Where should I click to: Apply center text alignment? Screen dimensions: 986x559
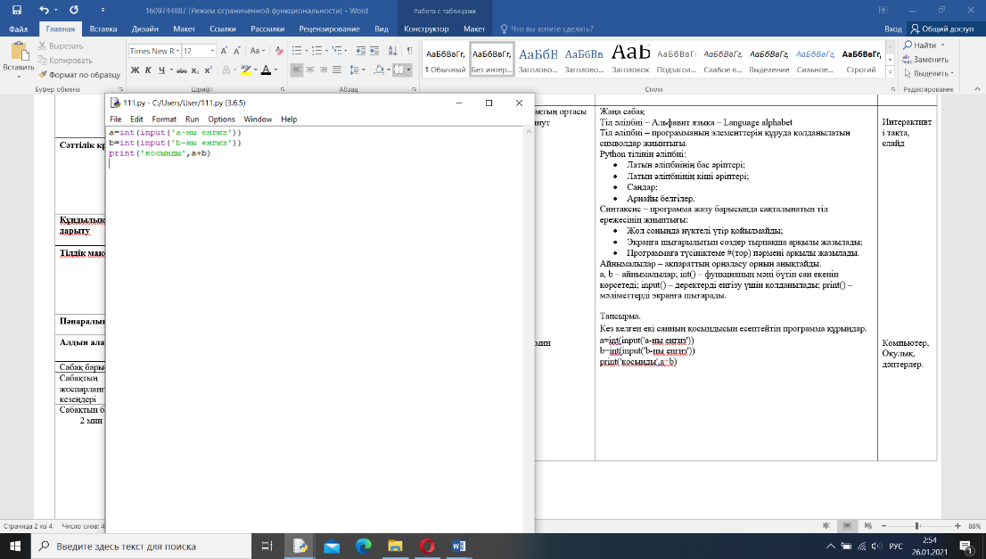(x=311, y=70)
